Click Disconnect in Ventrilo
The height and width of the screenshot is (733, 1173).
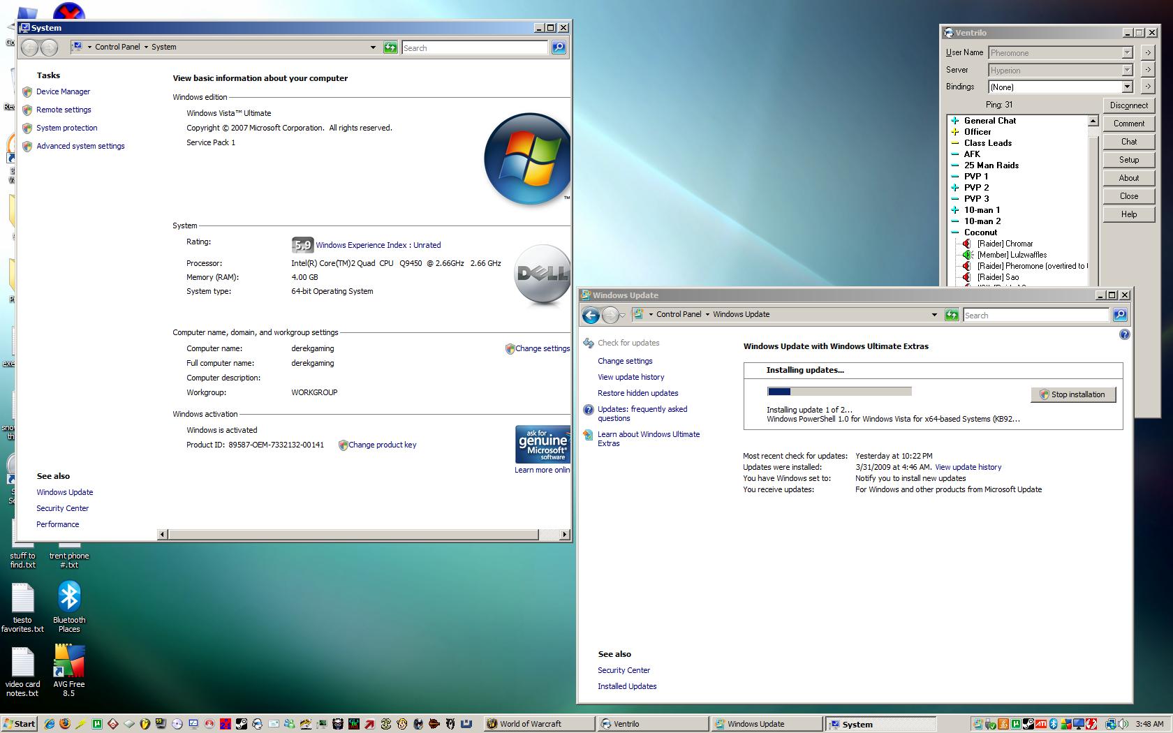tap(1129, 105)
